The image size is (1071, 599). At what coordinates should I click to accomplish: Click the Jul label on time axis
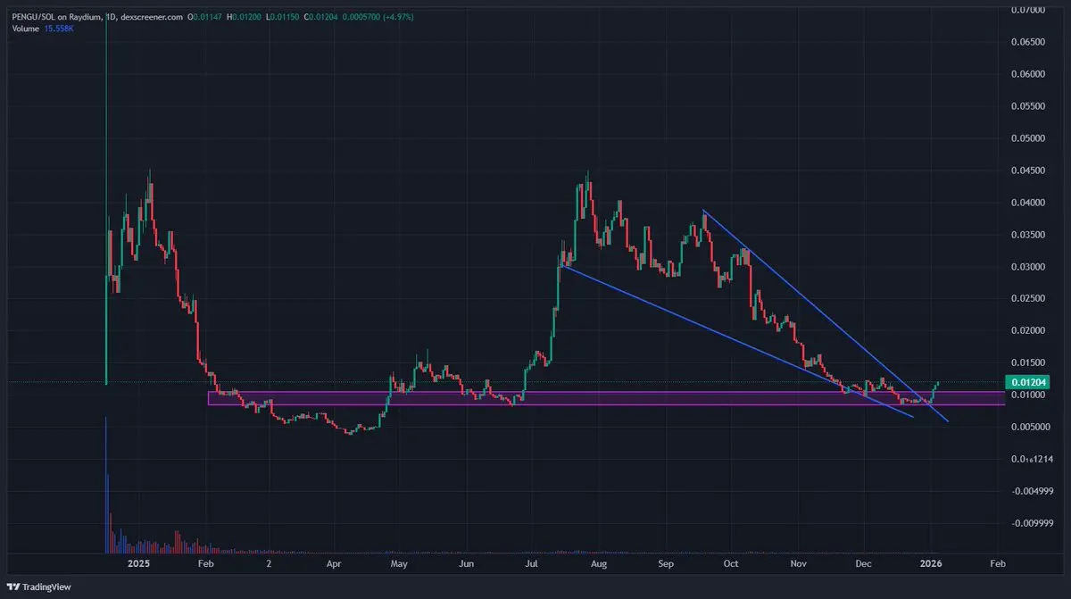point(531,564)
